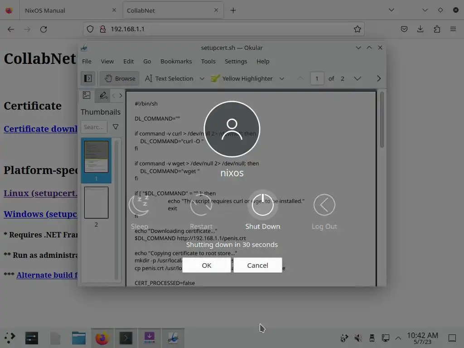Open Okular's File menu
Image resolution: width=464 pixels, height=348 pixels.
click(x=87, y=61)
